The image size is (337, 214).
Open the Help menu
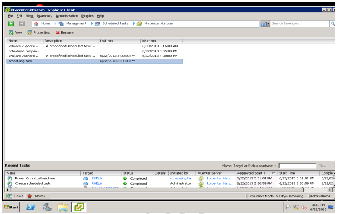pyautogui.click(x=101, y=16)
